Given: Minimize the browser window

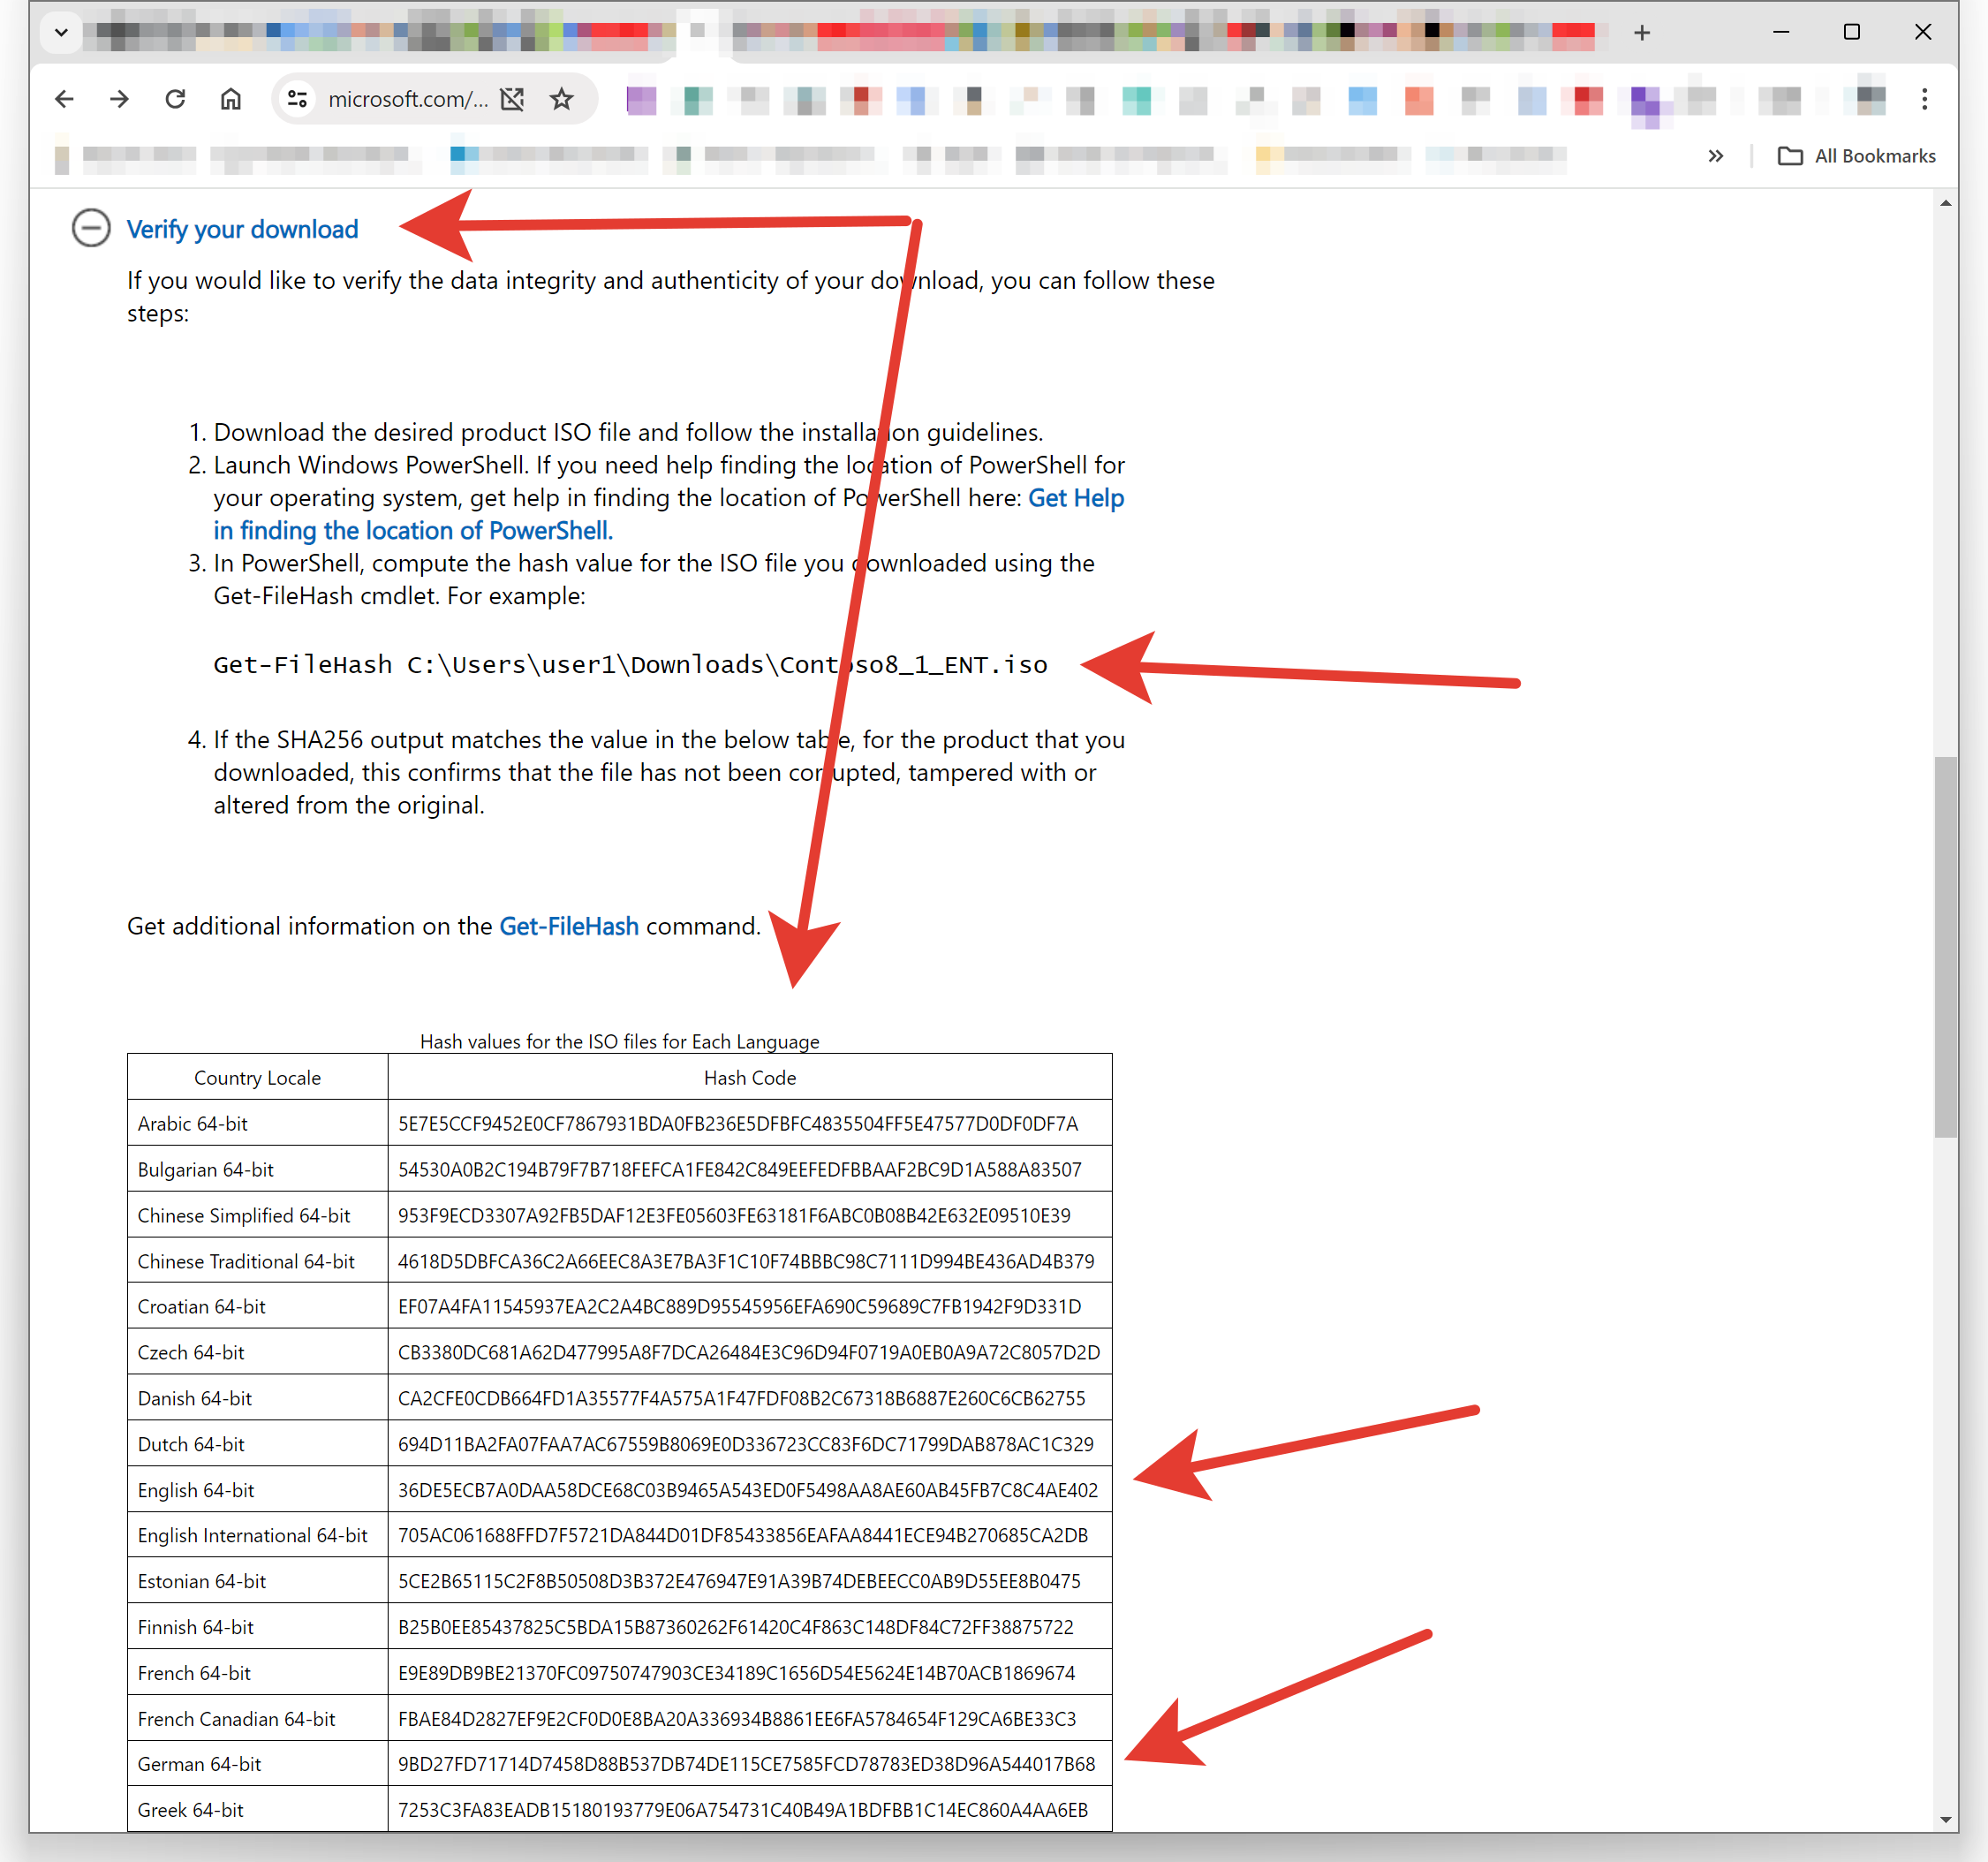Looking at the screenshot, I should (1781, 32).
